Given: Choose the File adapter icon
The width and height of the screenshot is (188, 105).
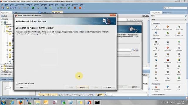Looking at the screenshot, I should pos(179,54).
